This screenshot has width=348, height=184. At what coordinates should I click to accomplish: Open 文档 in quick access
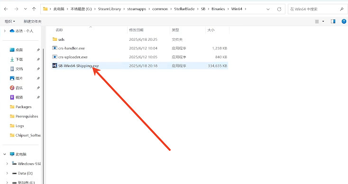click(17, 69)
